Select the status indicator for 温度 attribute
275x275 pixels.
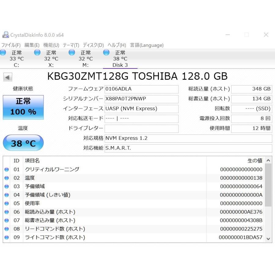[x=6, y=178]
